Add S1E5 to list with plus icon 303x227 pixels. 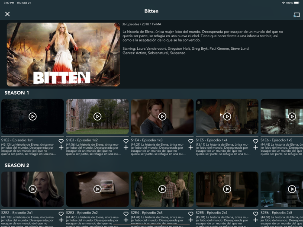pos(256,147)
